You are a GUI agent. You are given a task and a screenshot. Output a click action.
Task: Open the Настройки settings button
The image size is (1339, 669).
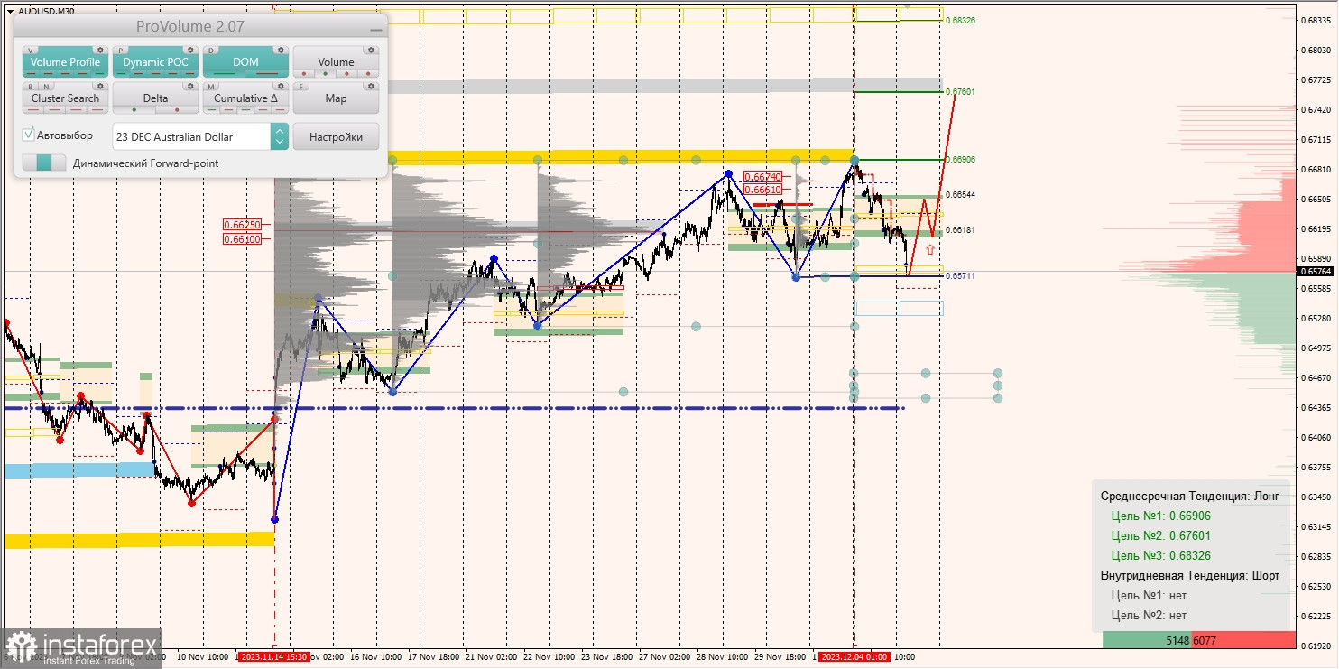[336, 137]
